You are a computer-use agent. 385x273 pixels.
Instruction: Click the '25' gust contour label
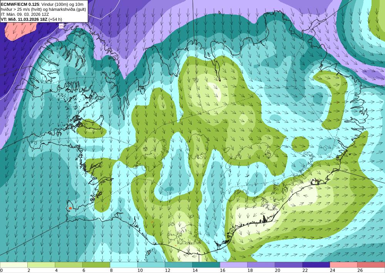click(61, 26)
